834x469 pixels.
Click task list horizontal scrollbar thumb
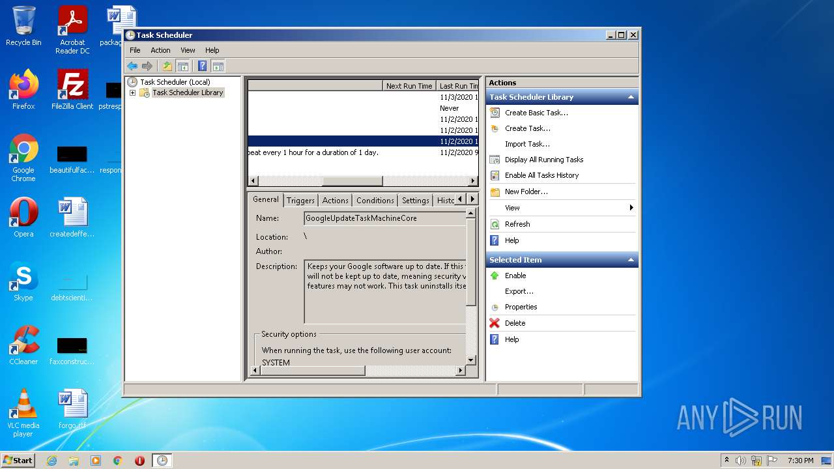pyautogui.click(x=352, y=181)
